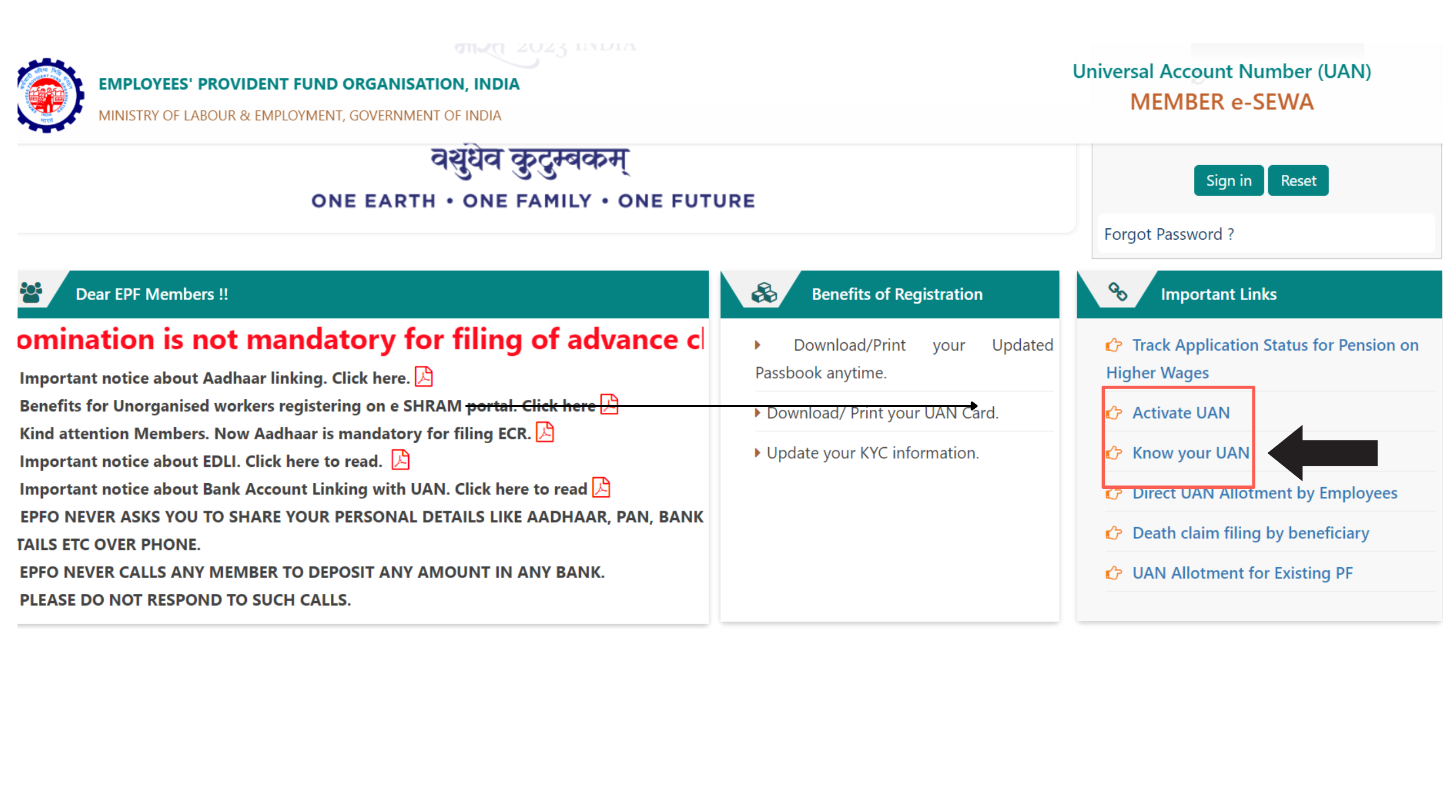1443x812 pixels.
Task: Click Universal Account Number (UAN) heading
Action: 1221,71
